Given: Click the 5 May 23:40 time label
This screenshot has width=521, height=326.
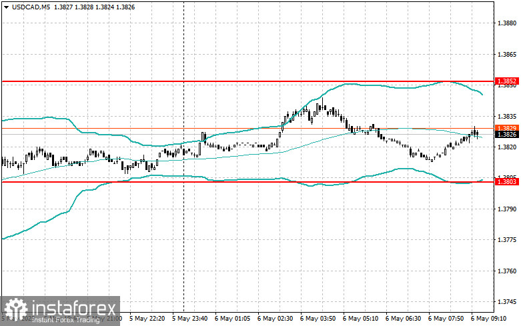Looking at the screenshot, I should 189,319.
